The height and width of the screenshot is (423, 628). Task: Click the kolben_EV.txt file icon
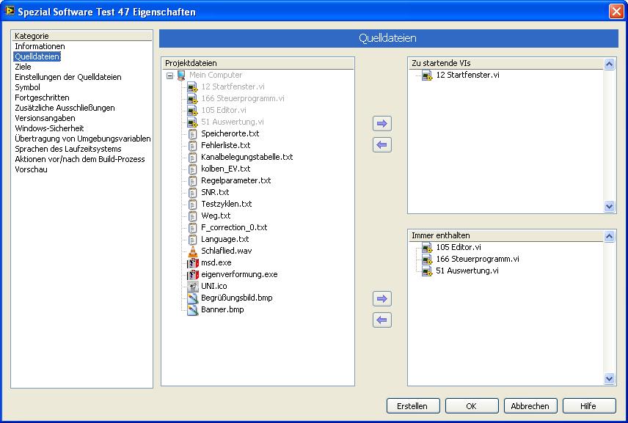coord(193,169)
